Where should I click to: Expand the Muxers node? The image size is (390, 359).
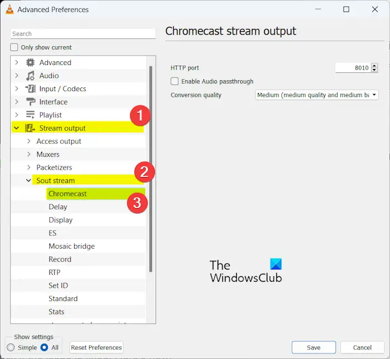[29, 154]
